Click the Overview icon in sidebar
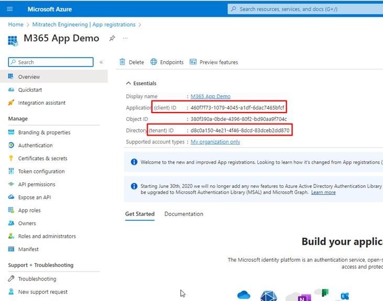383x301 pixels. [11, 76]
